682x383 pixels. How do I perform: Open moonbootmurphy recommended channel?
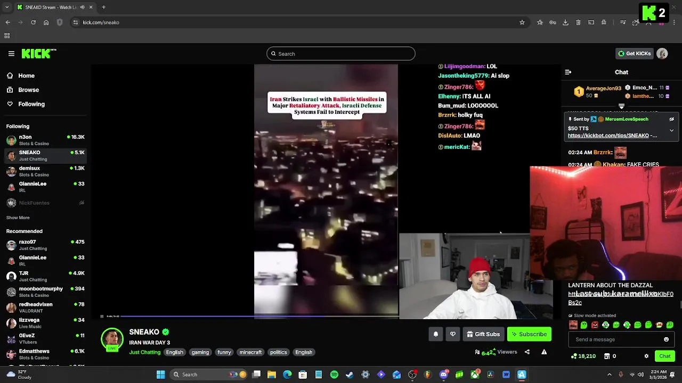pos(45,292)
